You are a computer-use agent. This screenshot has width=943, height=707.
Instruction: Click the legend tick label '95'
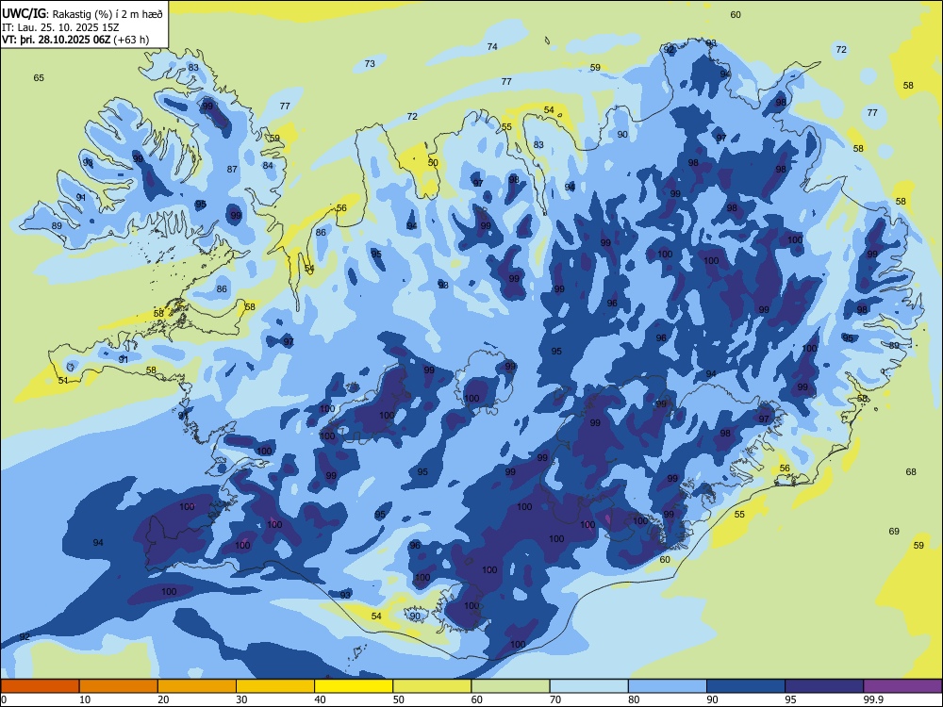coord(790,699)
